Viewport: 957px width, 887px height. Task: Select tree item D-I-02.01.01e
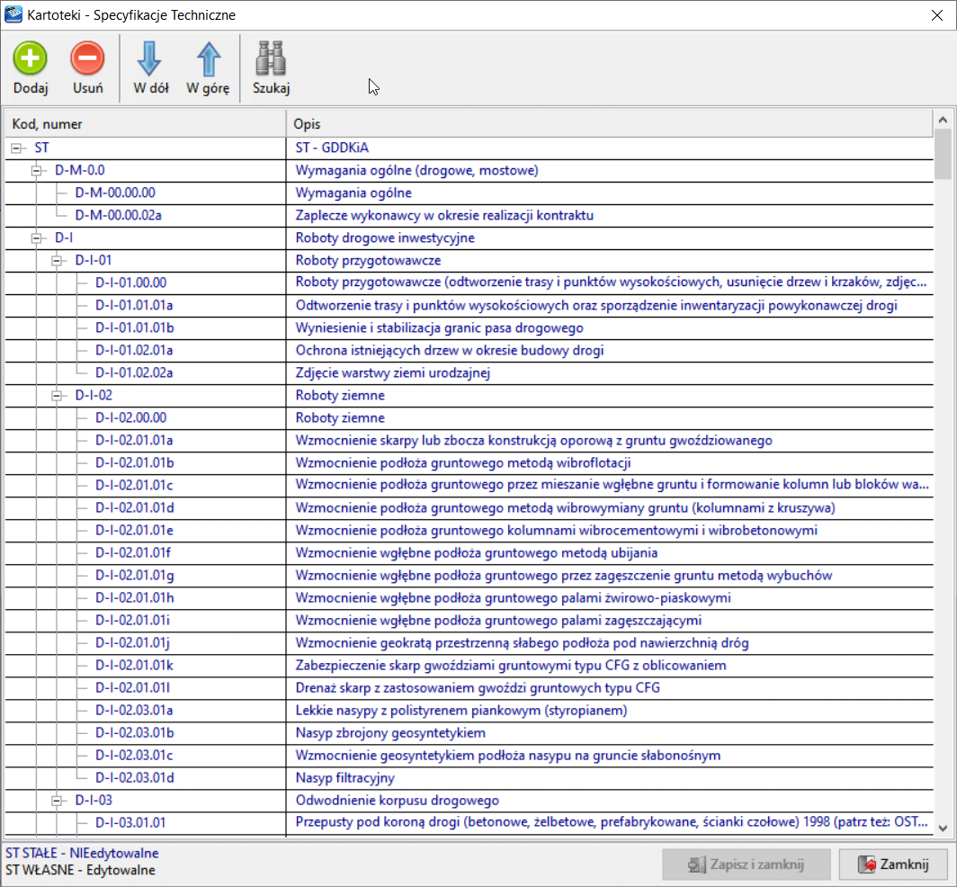click(x=134, y=531)
